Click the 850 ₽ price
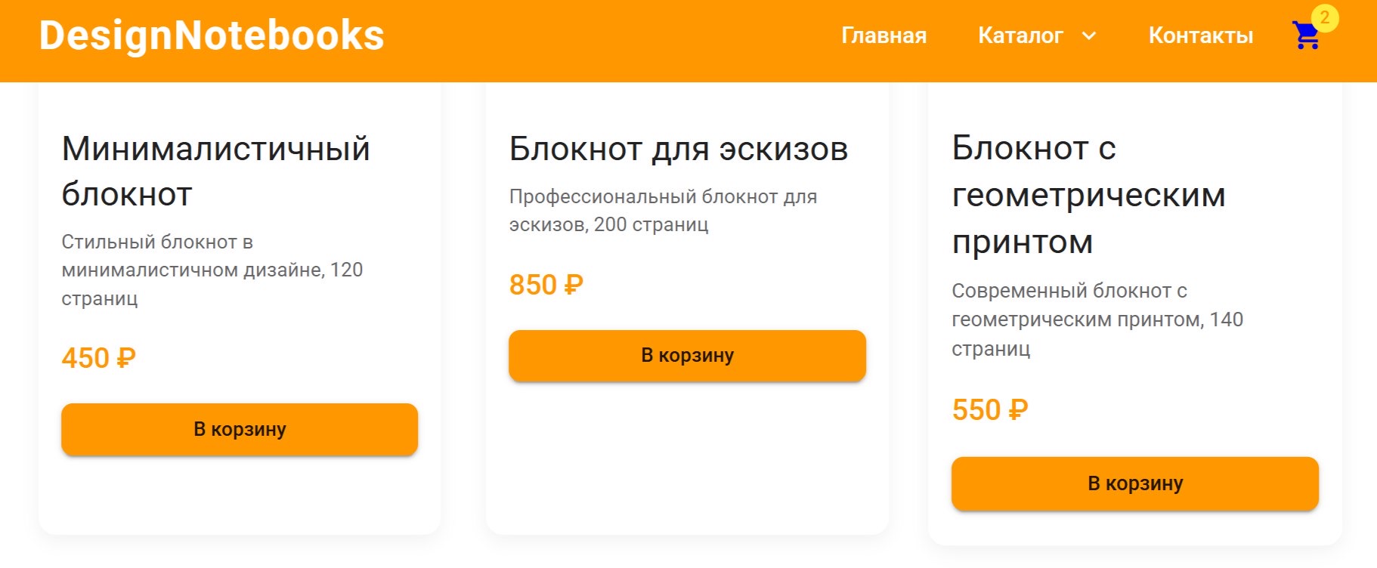The image size is (1377, 568). [546, 285]
